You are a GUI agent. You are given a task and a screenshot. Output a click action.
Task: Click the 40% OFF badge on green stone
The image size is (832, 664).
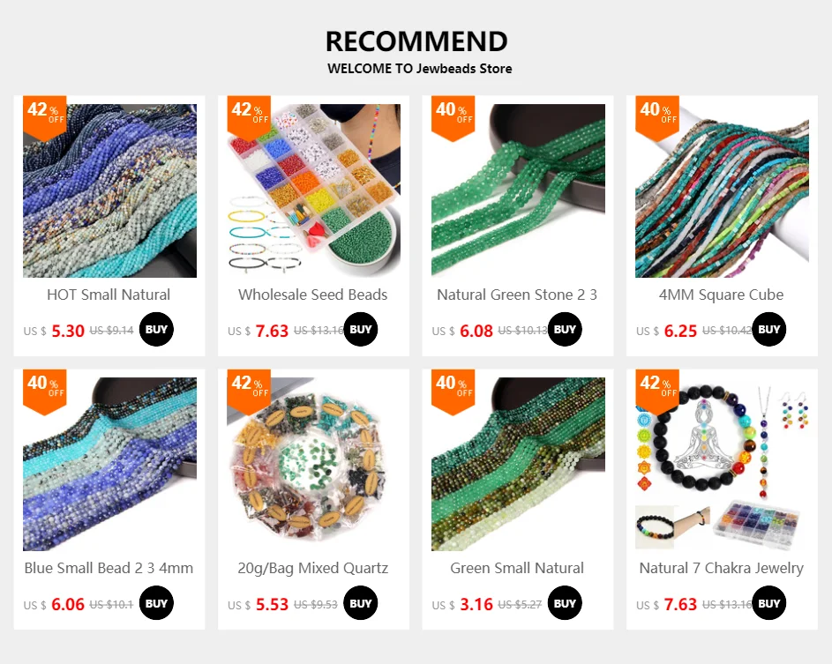point(453,118)
